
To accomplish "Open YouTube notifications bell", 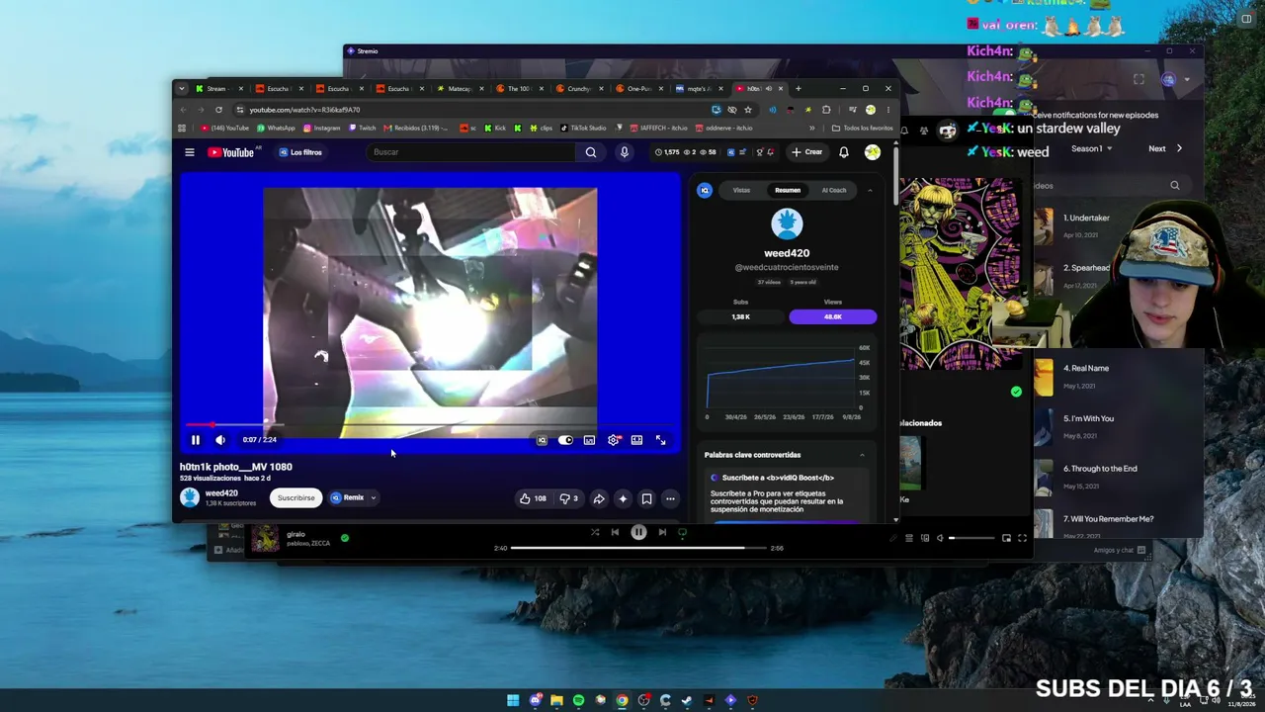I will point(844,152).
